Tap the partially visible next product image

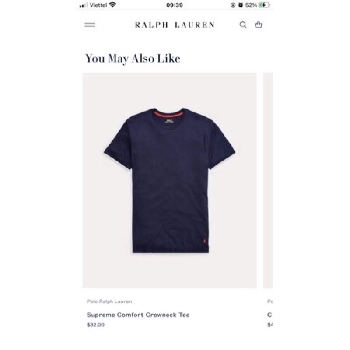pos(268,180)
